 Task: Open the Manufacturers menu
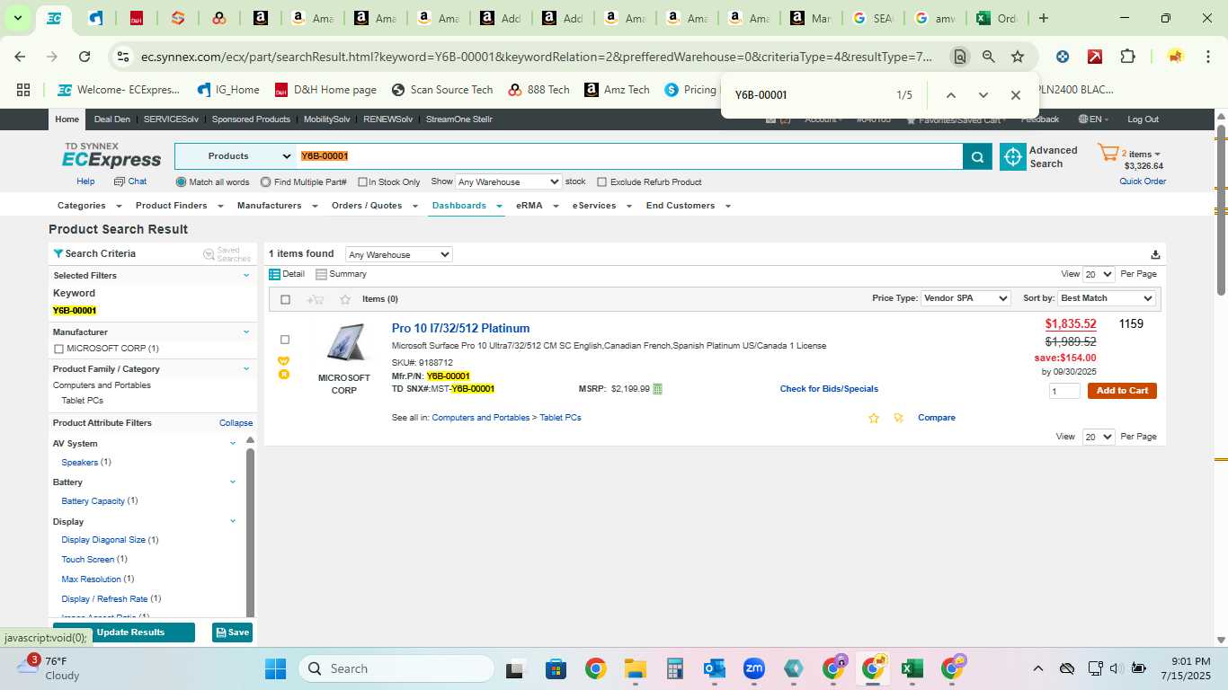[x=277, y=206]
